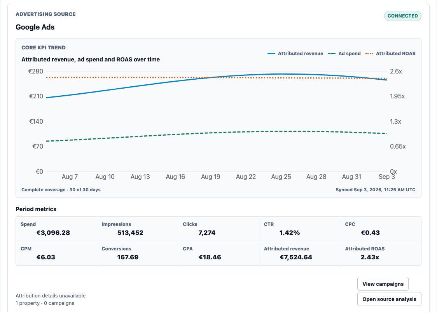Image resolution: width=437 pixels, height=313 pixels.
Task: Click the Spend metric label
Action: tap(28, 224)
